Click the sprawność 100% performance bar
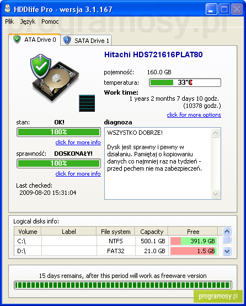Image resolution: width=246 pixels, height=306 pixels. pos(58,163)
